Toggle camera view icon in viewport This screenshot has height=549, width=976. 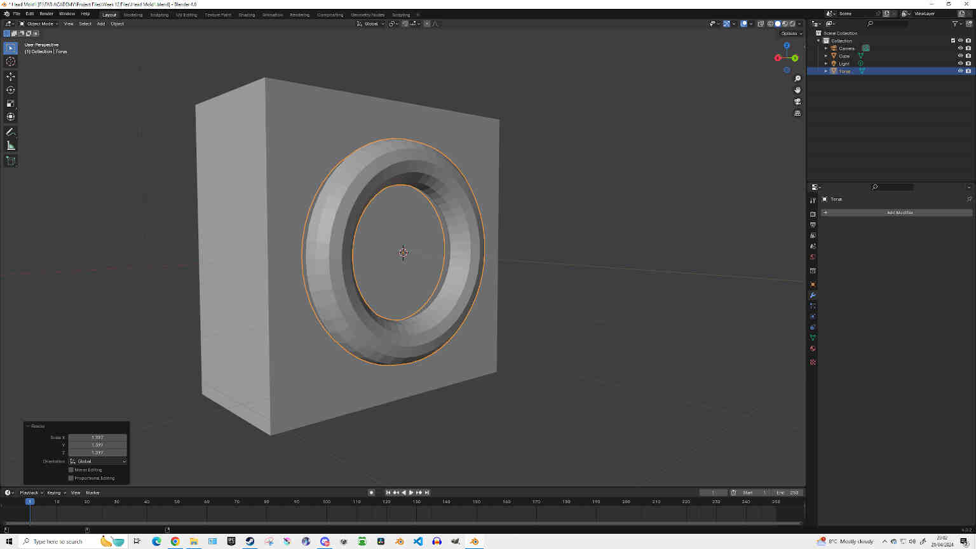[797, 102]
